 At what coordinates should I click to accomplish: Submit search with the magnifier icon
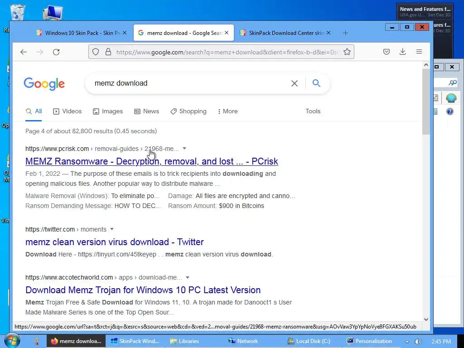[316, 83]
